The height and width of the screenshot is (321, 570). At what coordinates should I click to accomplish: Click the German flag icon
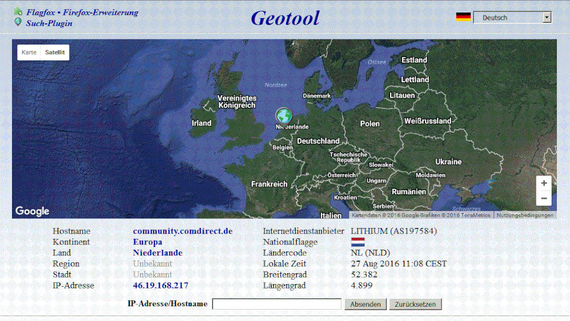coord(463,17)
